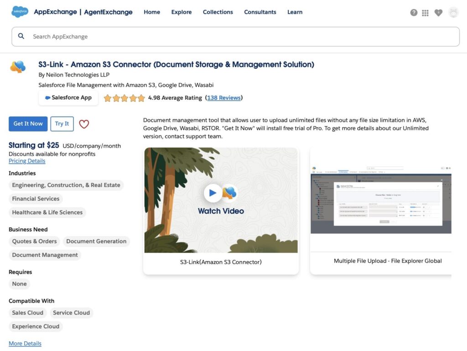Open the Explore menu

(181, 12)
